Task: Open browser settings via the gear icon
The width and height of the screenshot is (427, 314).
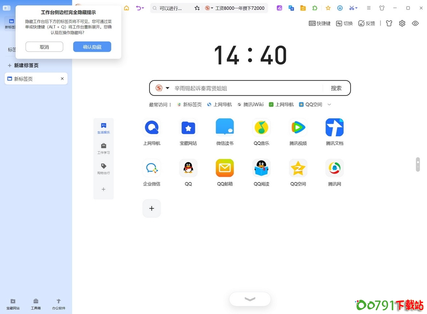Action: tap(402, 23)
